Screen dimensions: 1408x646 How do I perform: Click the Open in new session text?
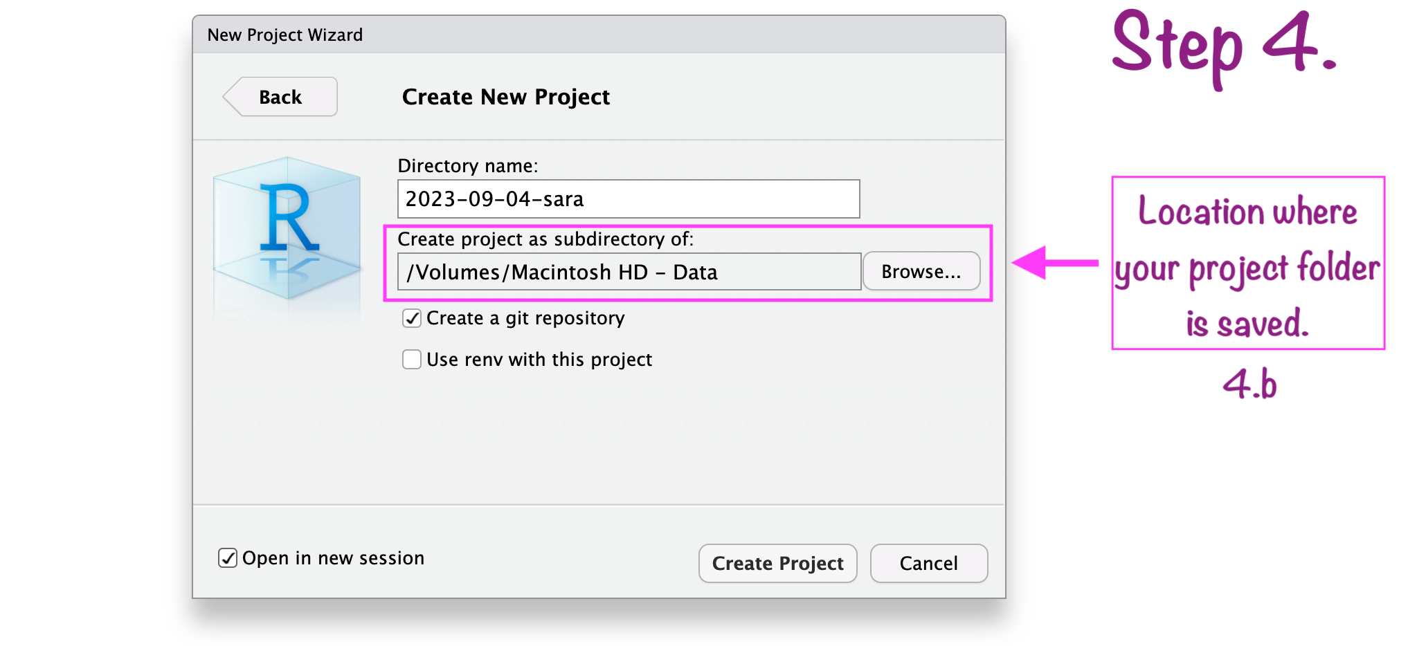(333, 558)
